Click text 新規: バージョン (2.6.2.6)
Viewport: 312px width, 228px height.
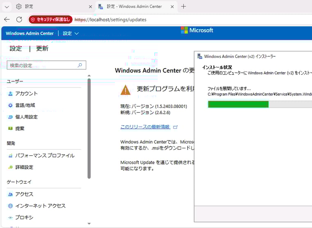145,113
